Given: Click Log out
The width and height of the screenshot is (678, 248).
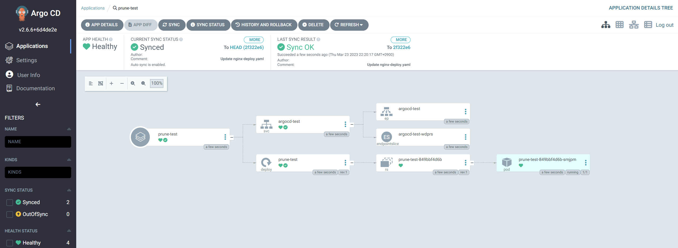Looking at the screenshot, I should 664,25.
